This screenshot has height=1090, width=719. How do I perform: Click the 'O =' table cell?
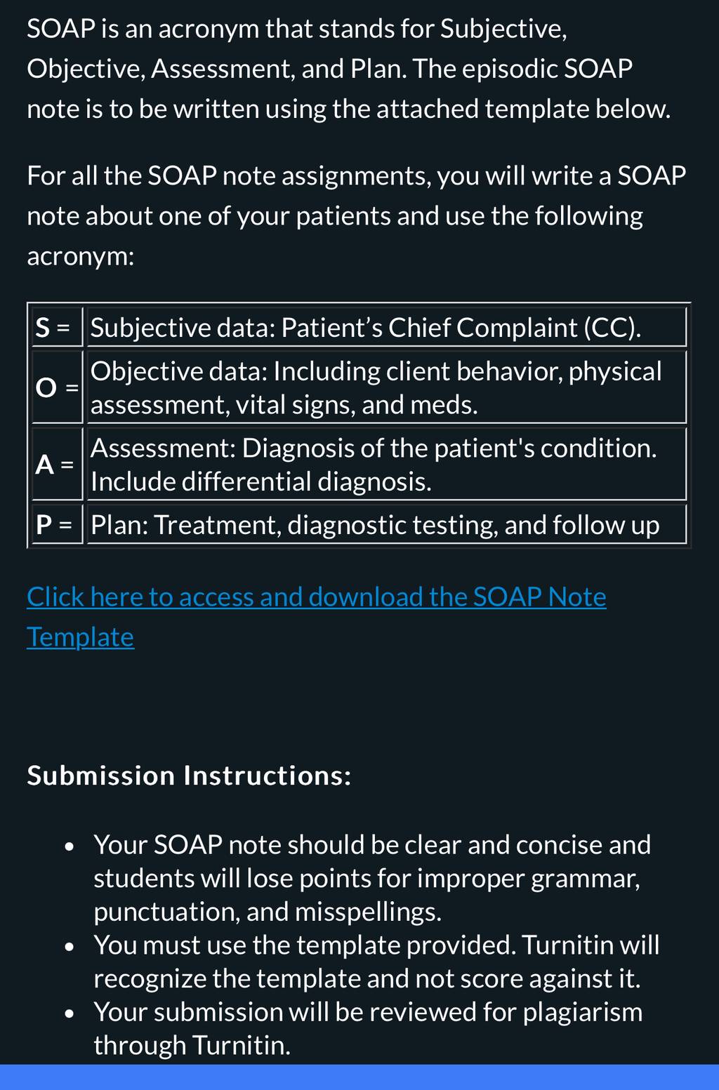pos(58,387)
